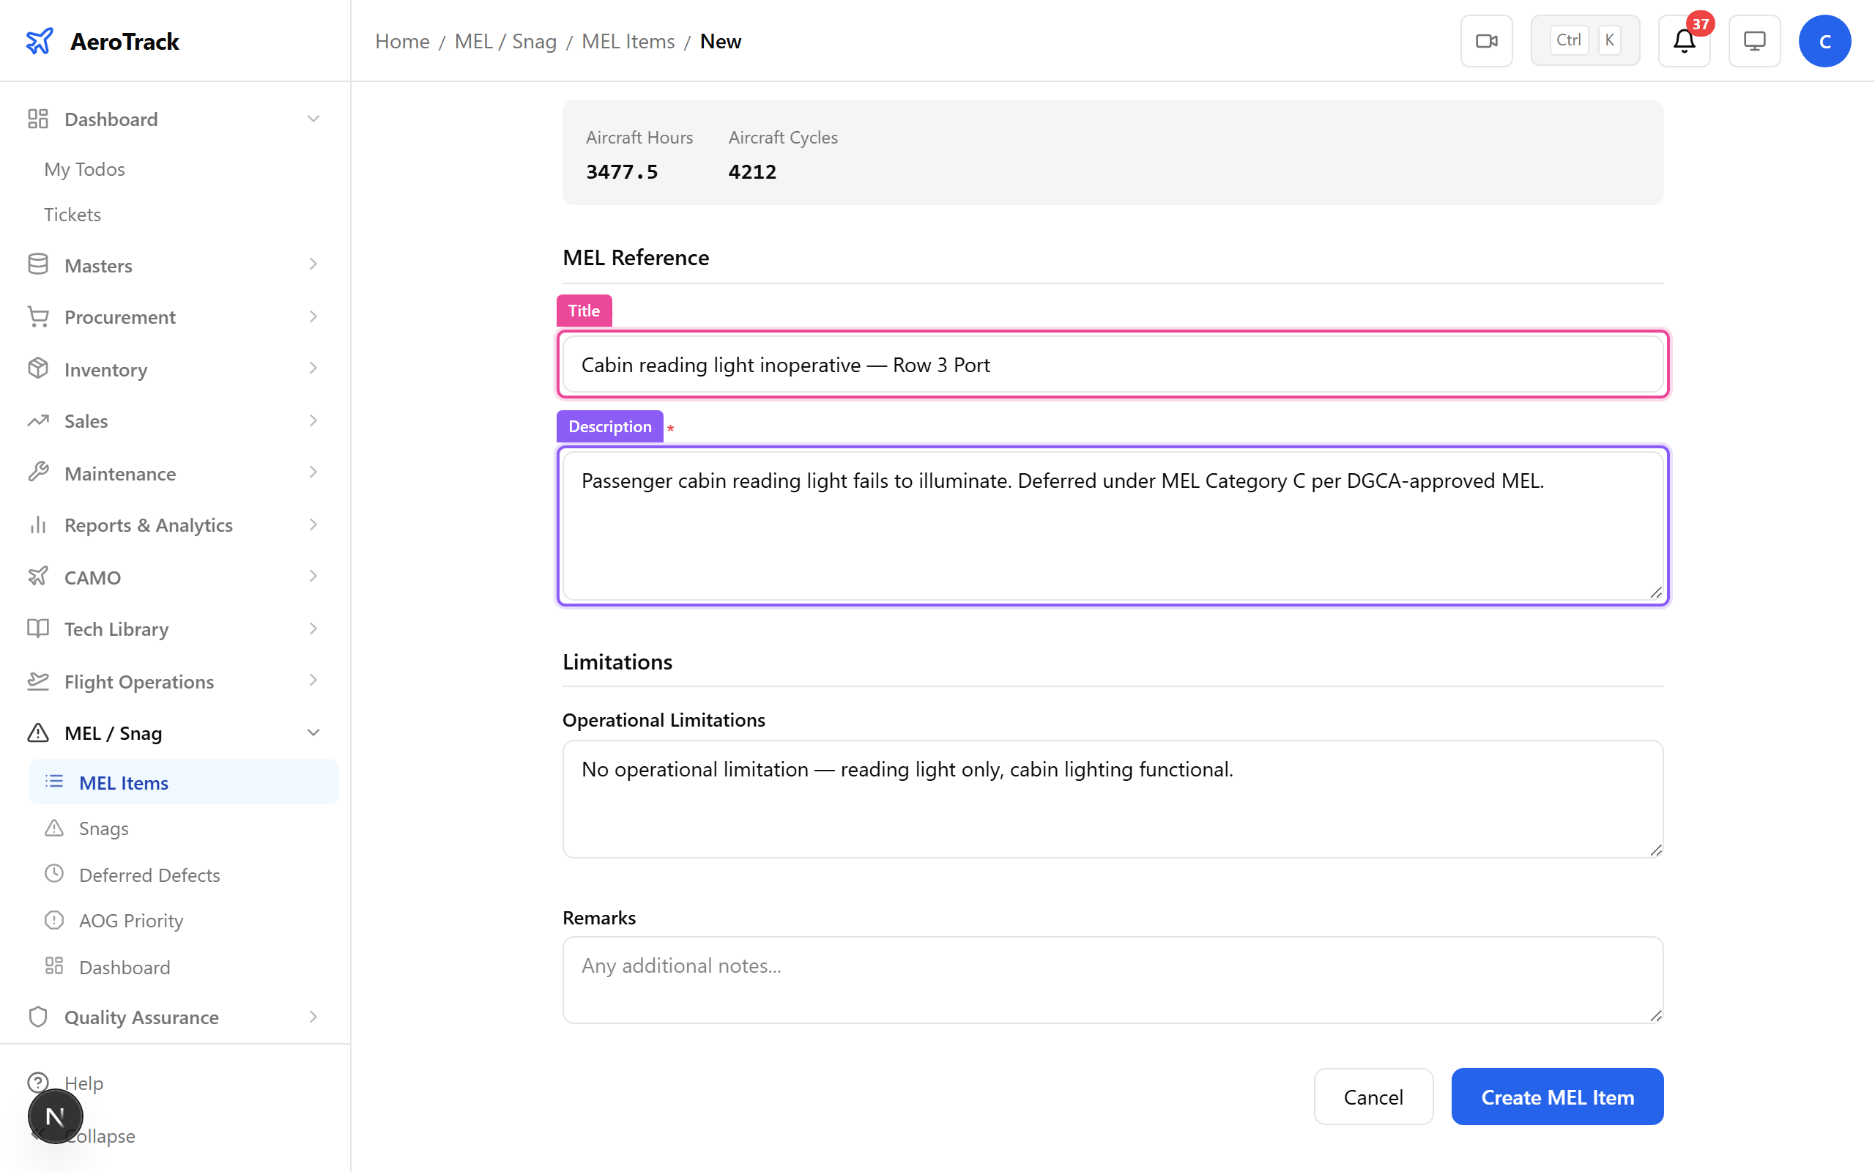The width and height of the screenshot is (1875, 1172).
Task: Click the Deferred Defects clock icon
Action: (x=53, y=875)
